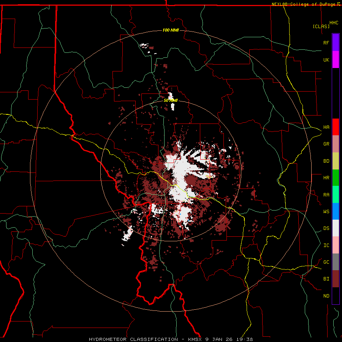Click the HA legend label

(326, 127)
